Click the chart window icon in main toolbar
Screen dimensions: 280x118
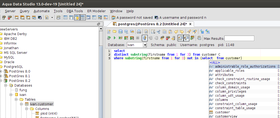pyautogui.click(x=106, y=18)
